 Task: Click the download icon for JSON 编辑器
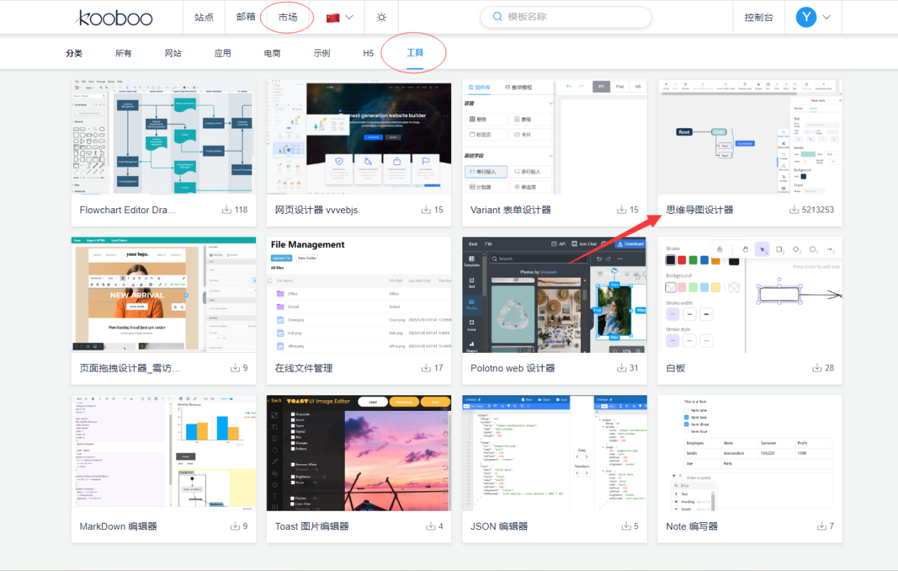pos(626,526)
